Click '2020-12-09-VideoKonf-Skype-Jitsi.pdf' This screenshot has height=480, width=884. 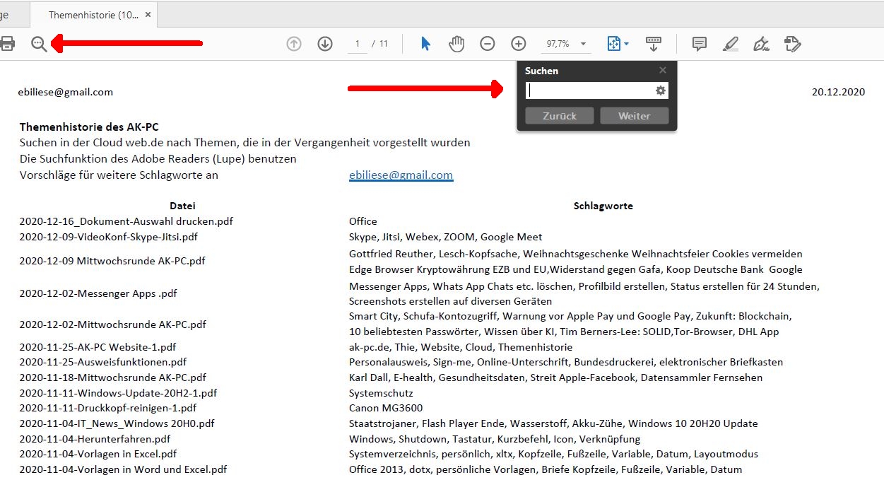pos(108,237)
